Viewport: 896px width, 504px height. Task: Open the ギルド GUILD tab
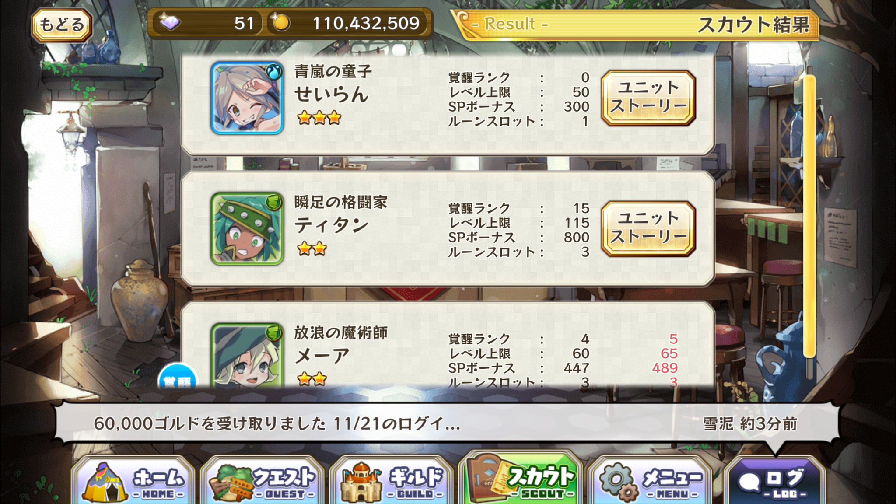click(391, 481)
